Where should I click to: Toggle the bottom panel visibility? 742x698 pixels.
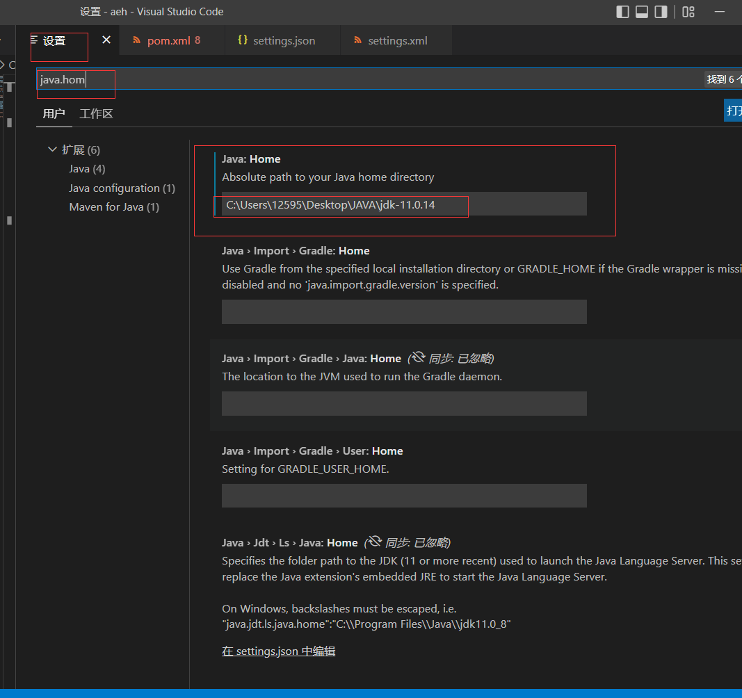(x=641, y=11)
